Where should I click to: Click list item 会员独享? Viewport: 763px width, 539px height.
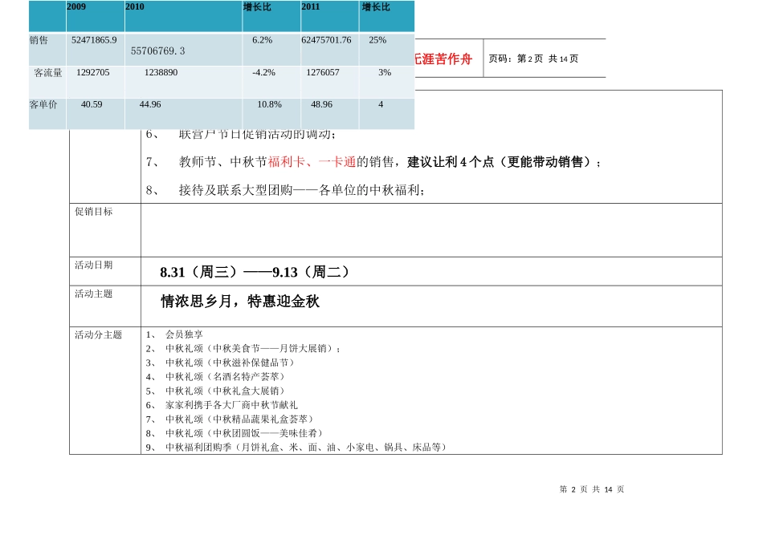[x=184, y=334]
